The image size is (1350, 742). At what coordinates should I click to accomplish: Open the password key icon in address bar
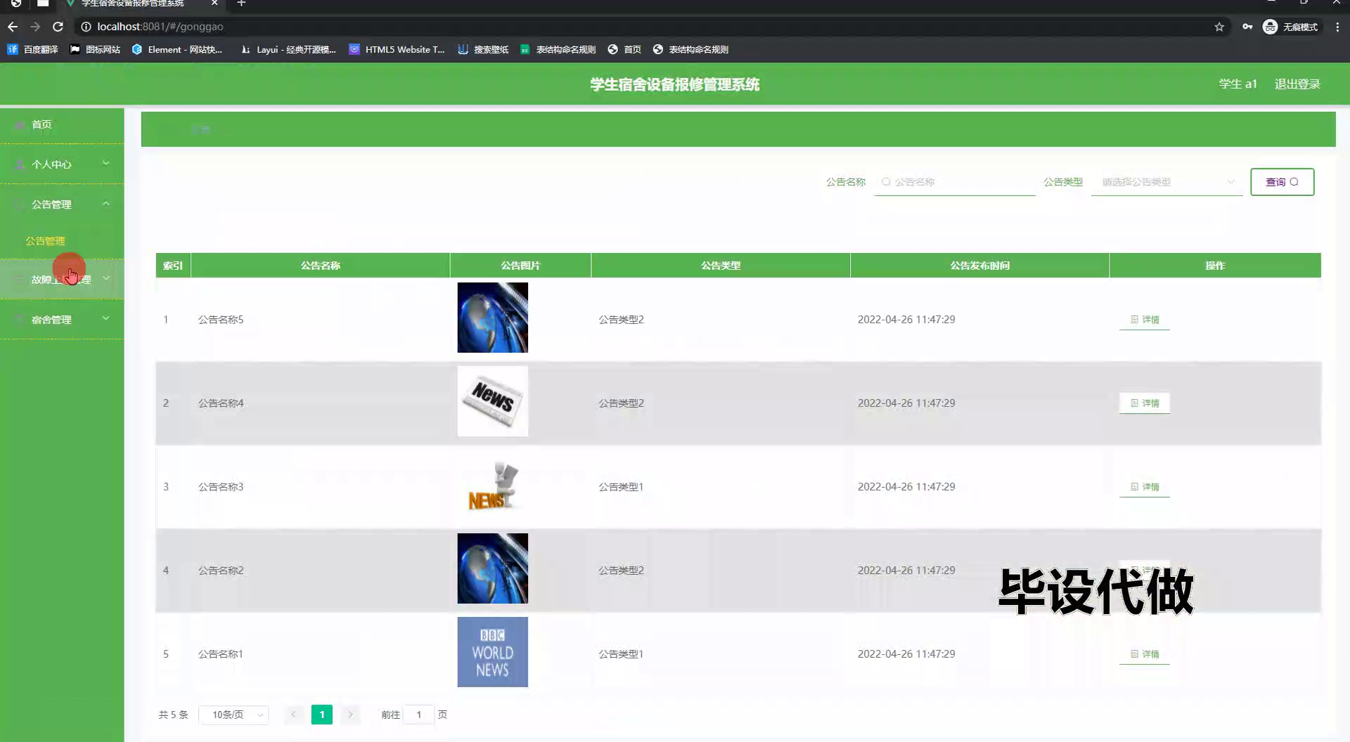click(1247, 27)
